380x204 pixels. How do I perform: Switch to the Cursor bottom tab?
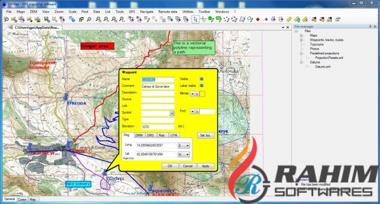pos(22,199)
